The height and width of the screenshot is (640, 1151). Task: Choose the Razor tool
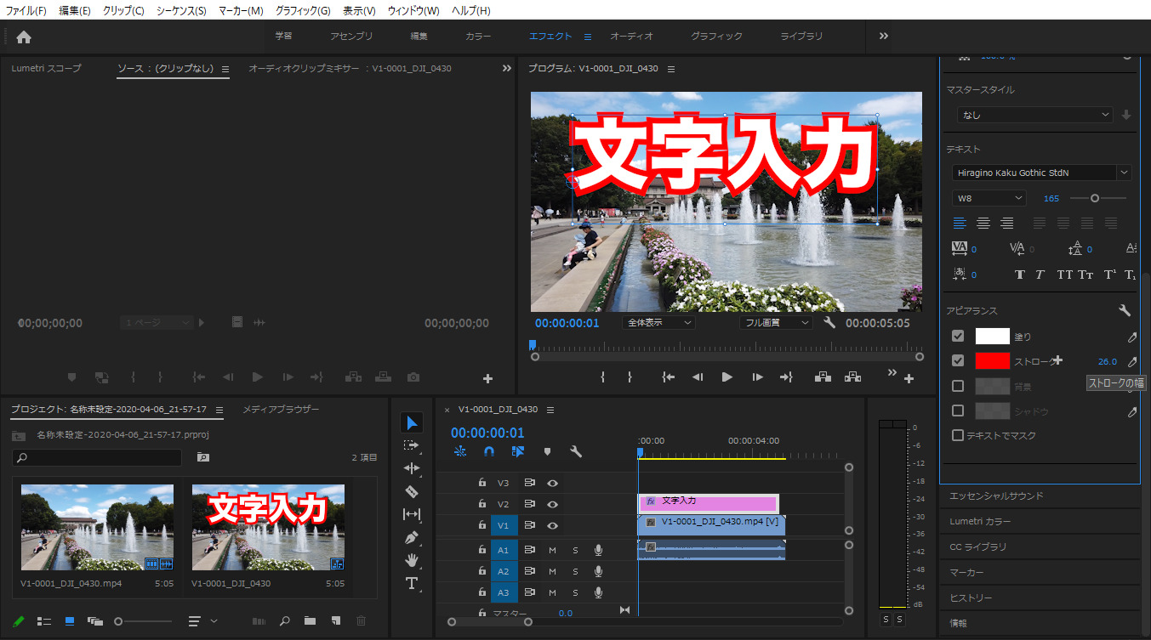(x=412, y=491)
